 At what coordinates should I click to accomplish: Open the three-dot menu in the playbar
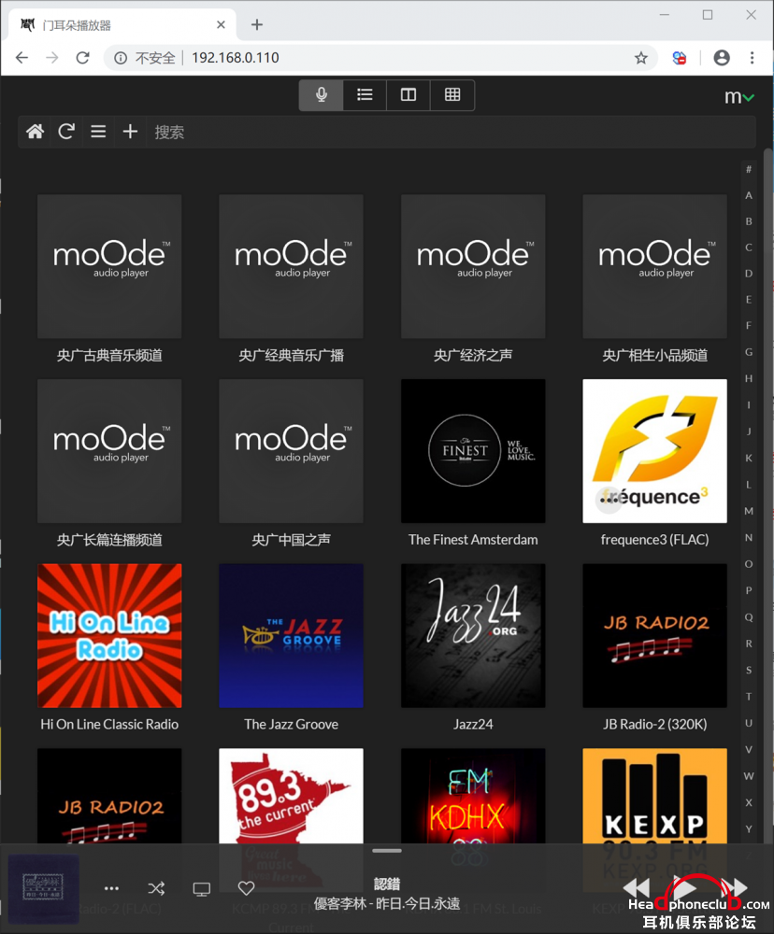click(x=111, y=889)
